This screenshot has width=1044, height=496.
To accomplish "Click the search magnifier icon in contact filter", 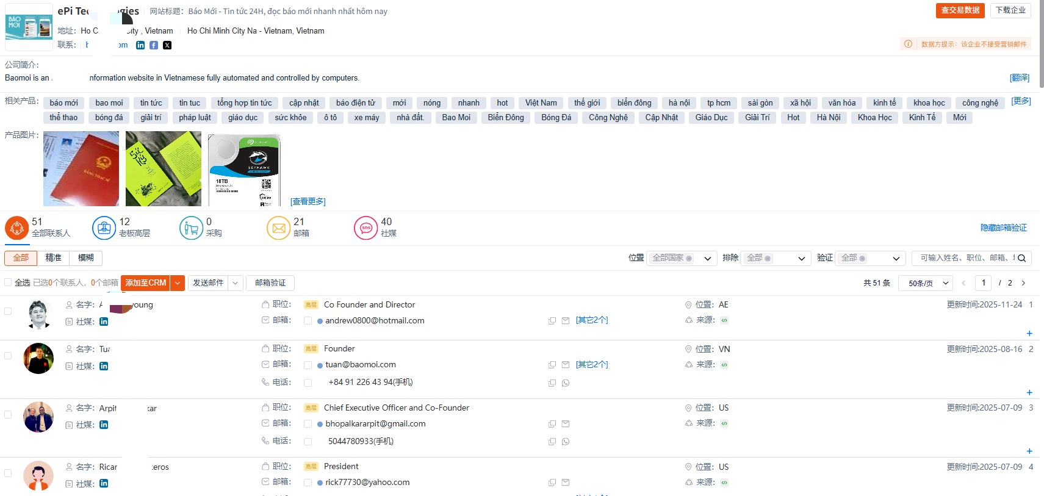I will pyautogui.click(x=1021, y=258).
